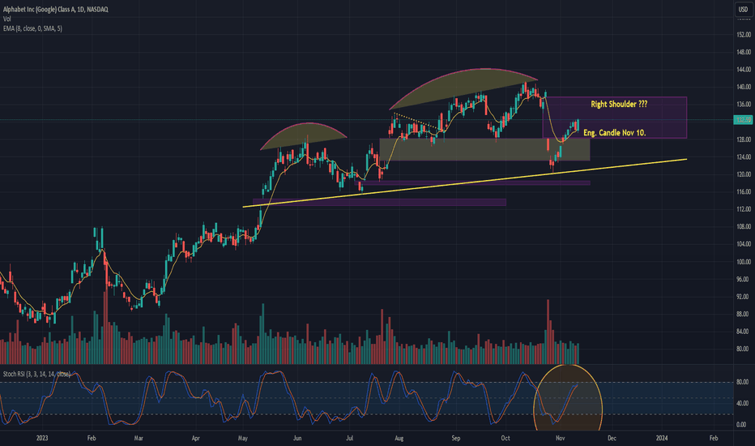This screenshot has width=755, height=446.
Task: Click the Feb label next to 2023
Action: [x=92, y=438]
